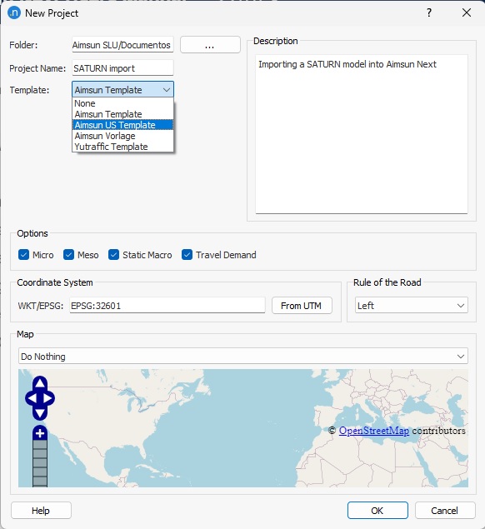Cancel the New Project dialog

click(445, 511)
